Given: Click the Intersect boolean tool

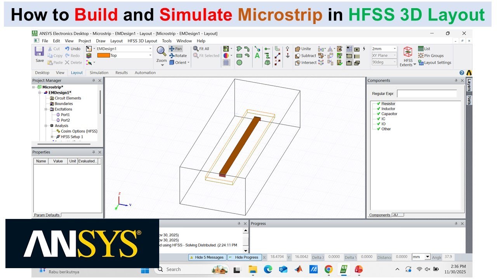Looking at the screenshot, I should click(x=306, y=62).
